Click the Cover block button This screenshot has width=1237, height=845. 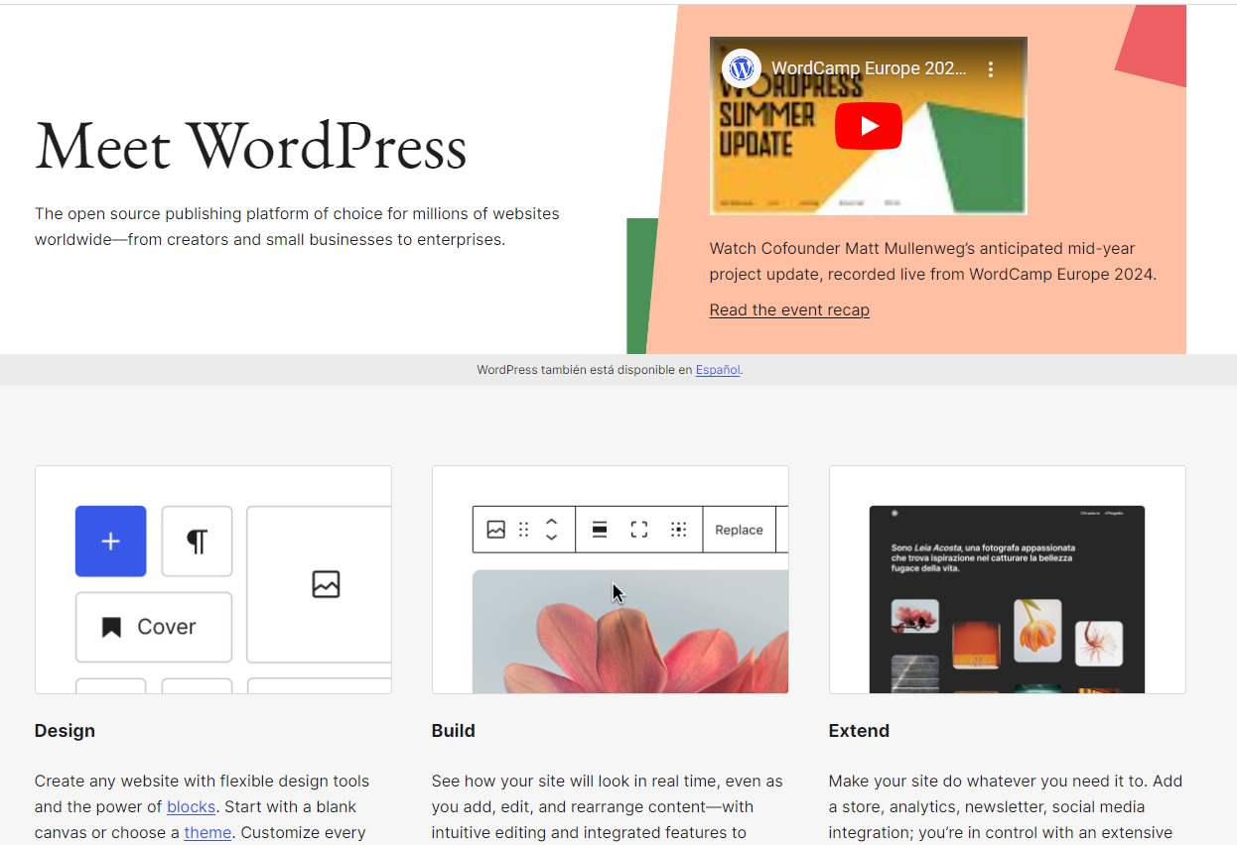coord(154,627)
